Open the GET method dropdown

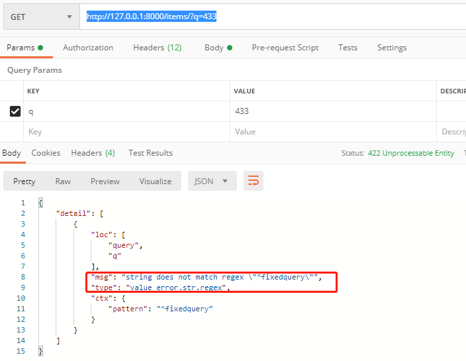click(41, 17)
